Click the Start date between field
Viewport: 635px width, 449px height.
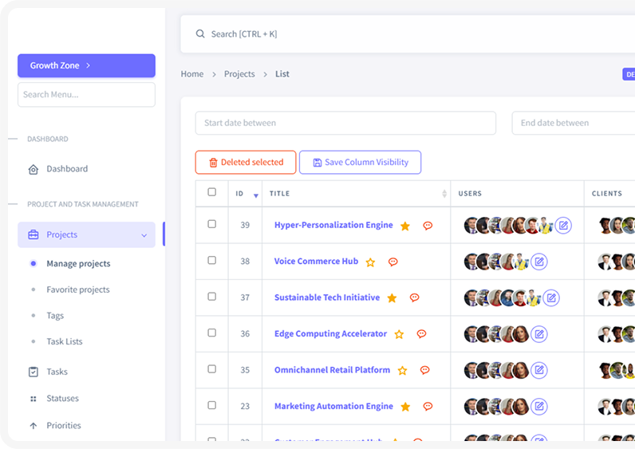[345, 123]
